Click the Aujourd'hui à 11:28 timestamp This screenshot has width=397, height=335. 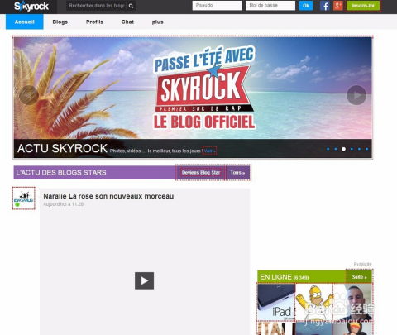[64, 204]
